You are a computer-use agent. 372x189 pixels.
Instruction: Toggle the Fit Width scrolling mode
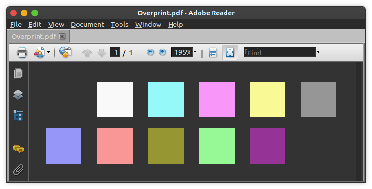[213, 52]
